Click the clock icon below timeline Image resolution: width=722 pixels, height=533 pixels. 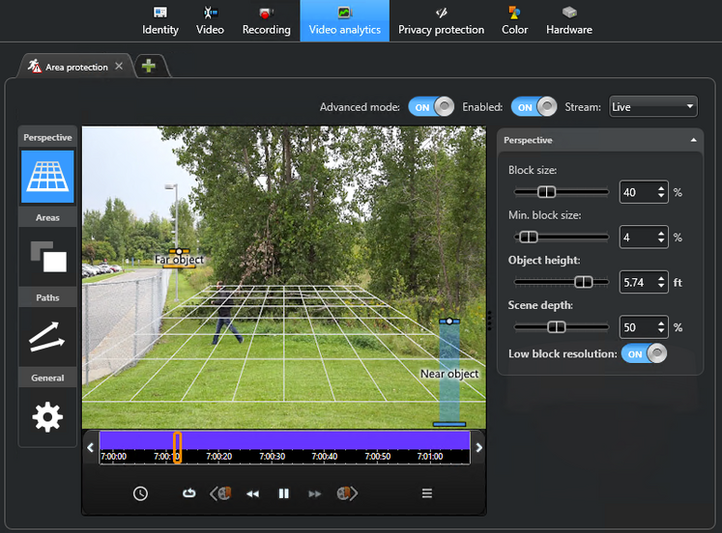point(140,493)
